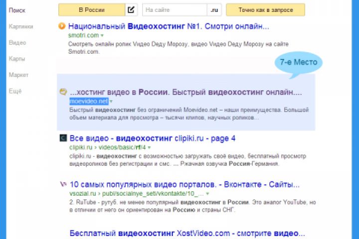
Task: Select the Поиск tab in sidebar
Action: pyautogui.click(x=17, y=10)
